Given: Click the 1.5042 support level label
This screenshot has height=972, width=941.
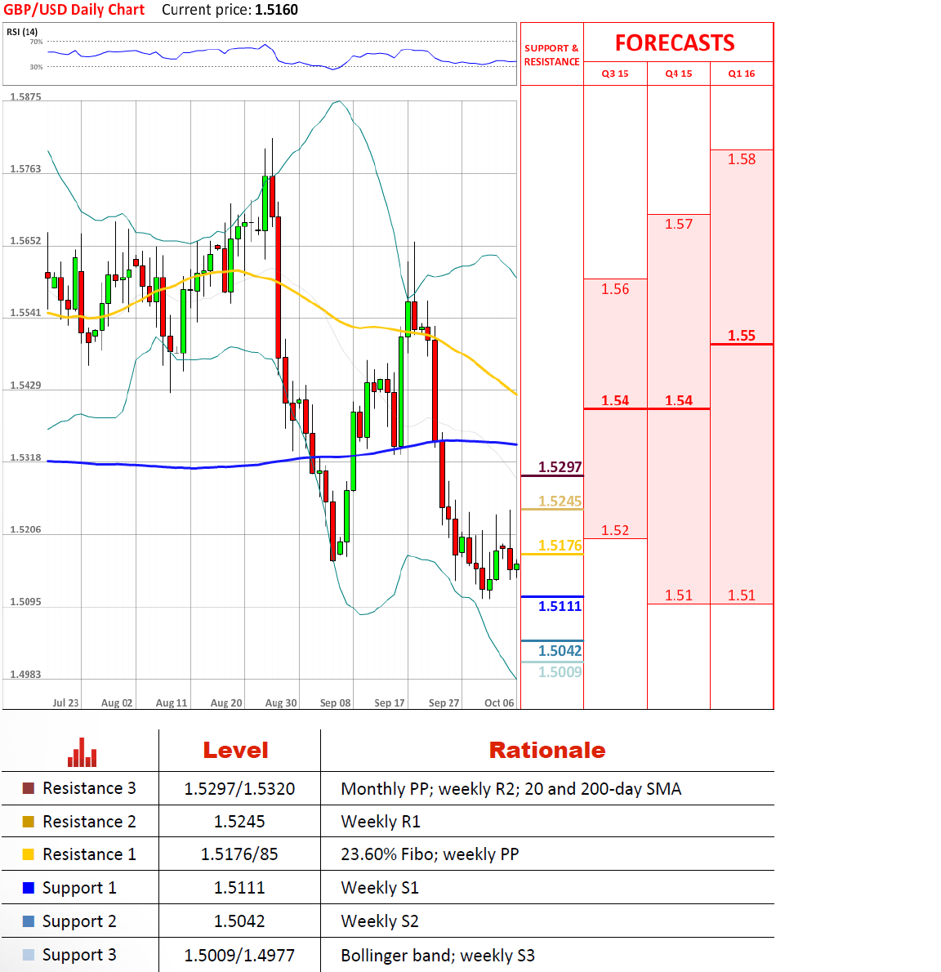Looking at the screenshot, I should click(x=560, y=651).
